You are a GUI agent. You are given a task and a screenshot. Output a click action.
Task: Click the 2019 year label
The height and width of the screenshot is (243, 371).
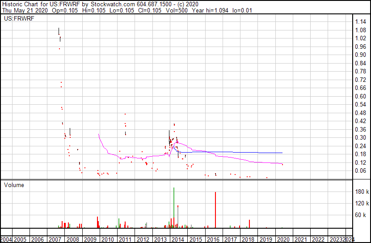pos(266,239)
